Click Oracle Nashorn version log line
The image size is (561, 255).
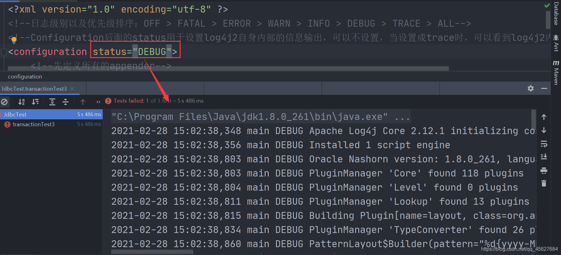click(324, 159)
